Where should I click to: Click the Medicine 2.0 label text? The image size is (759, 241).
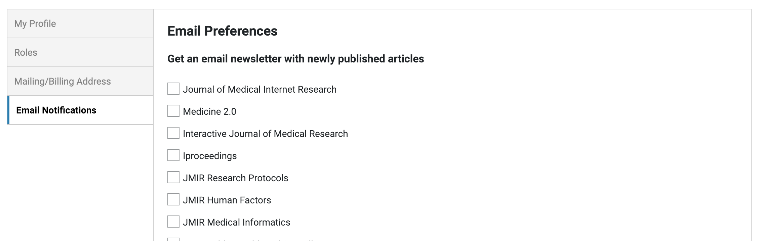pos(209,111)
